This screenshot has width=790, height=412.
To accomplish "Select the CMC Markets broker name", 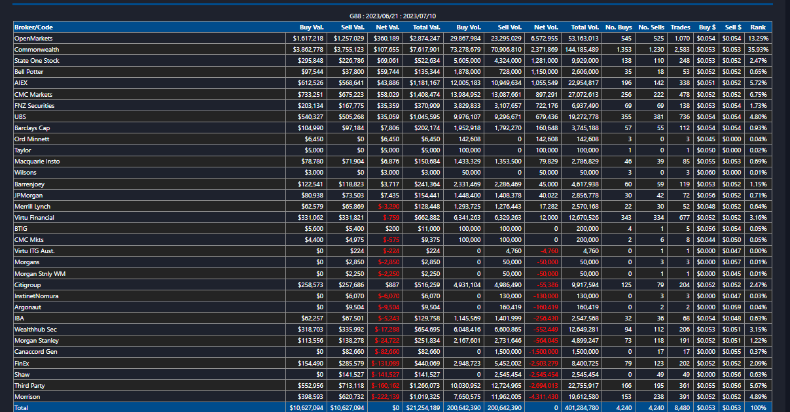I will tap(33, 95).
